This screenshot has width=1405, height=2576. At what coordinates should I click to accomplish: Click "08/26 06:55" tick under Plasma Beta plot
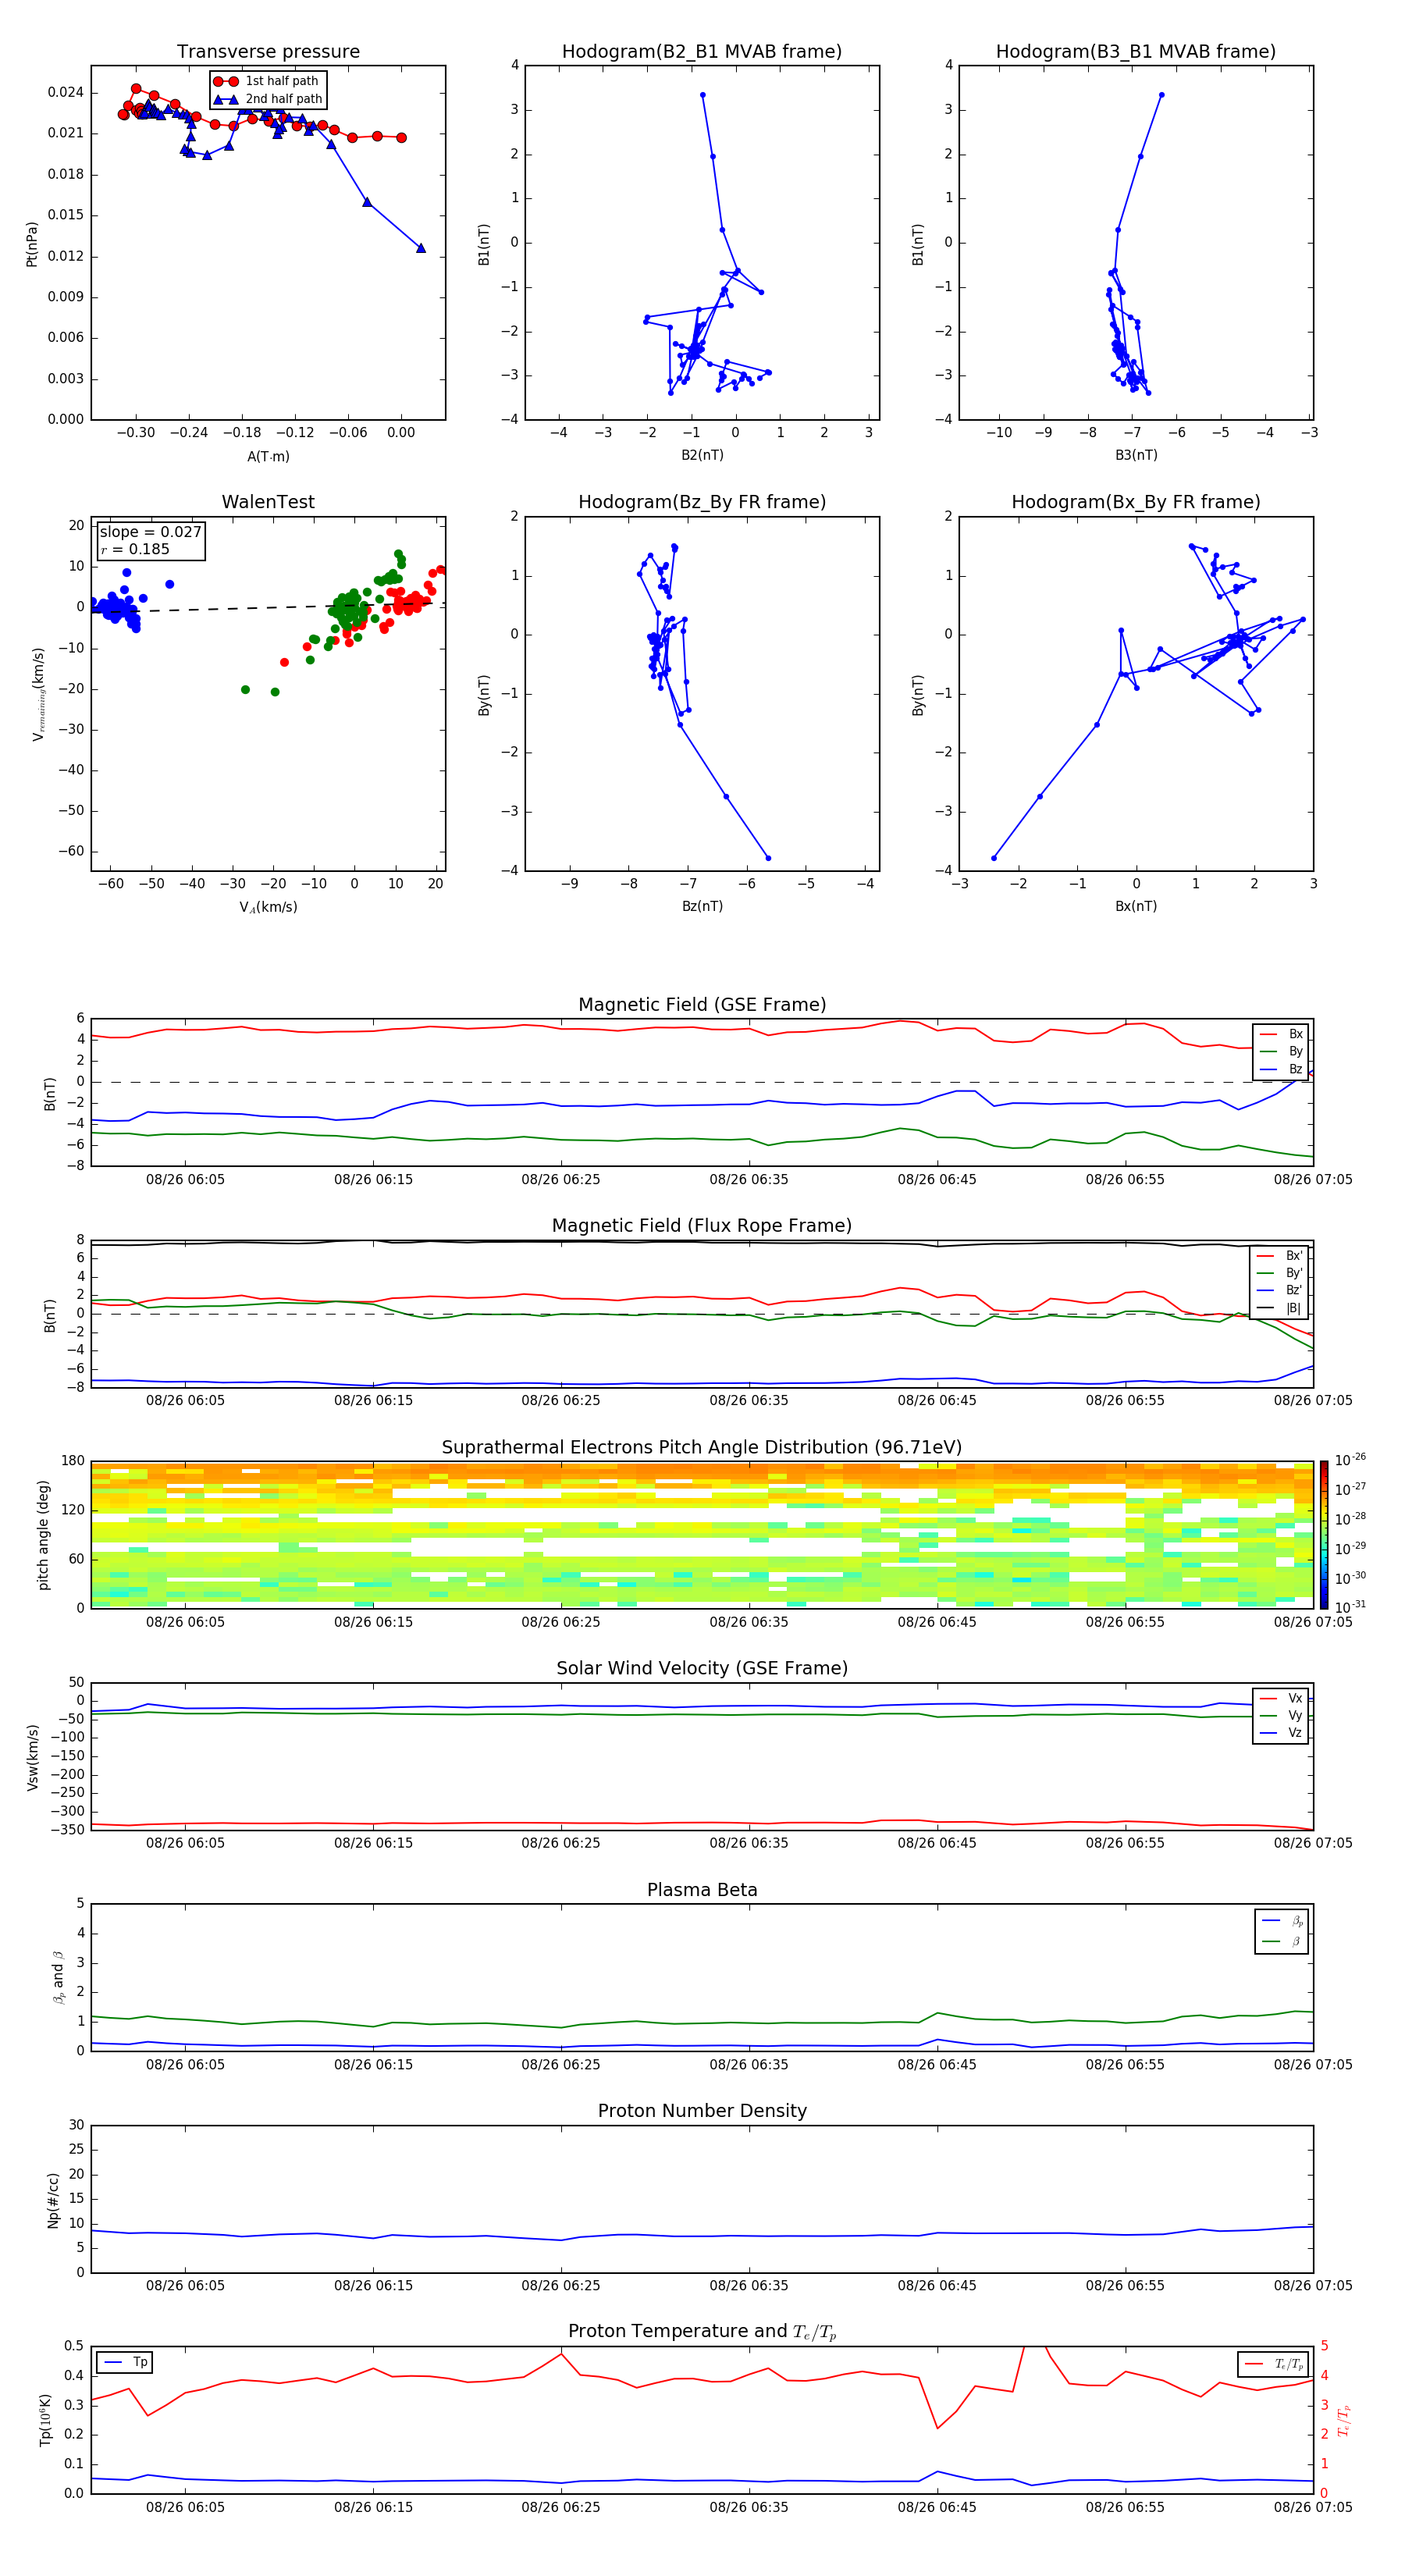pyautogui.click(x=1125, y=2065)
